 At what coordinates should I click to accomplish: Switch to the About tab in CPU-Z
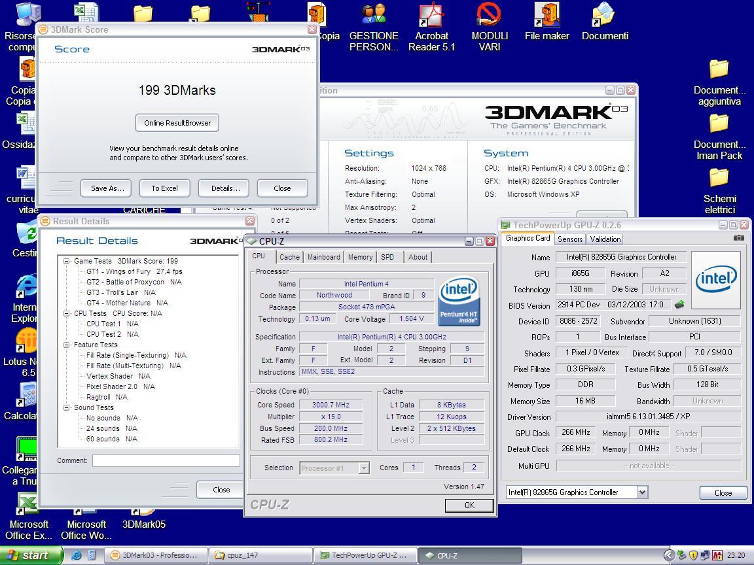coord(418,257)
